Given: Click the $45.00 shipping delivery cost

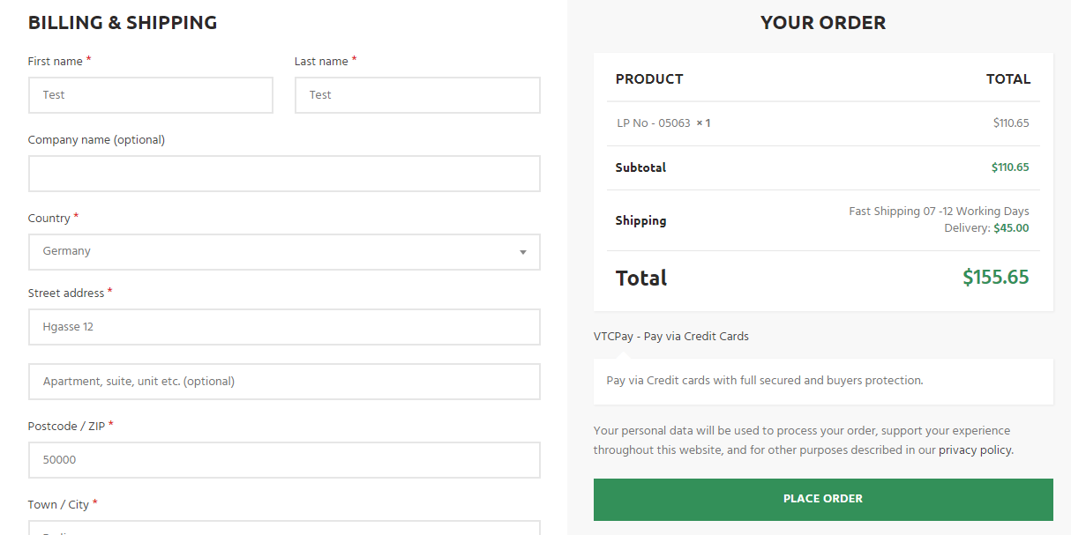Looking at the screenshot, I should pyautogui.click(x=1011, y=228).
